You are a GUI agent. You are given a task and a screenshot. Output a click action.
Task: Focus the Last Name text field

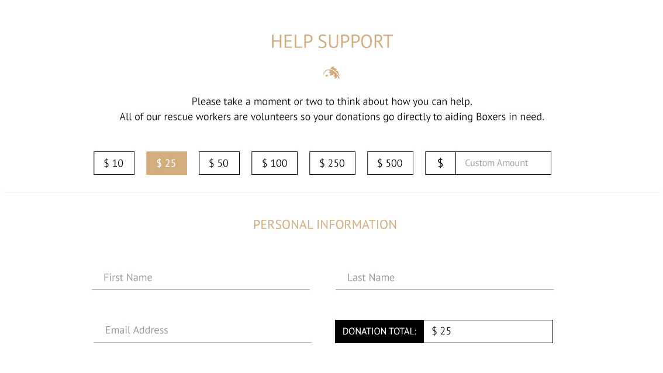(x=444, y=278)
